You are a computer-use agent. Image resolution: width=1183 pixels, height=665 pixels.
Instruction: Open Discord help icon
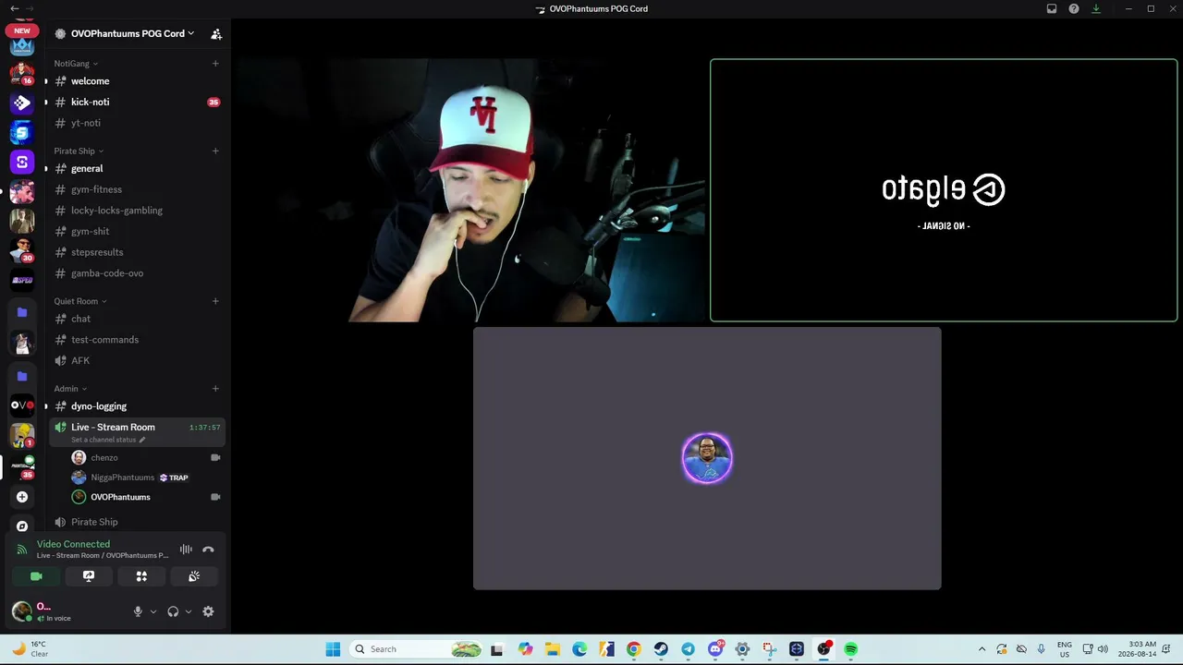[1074, 8]
